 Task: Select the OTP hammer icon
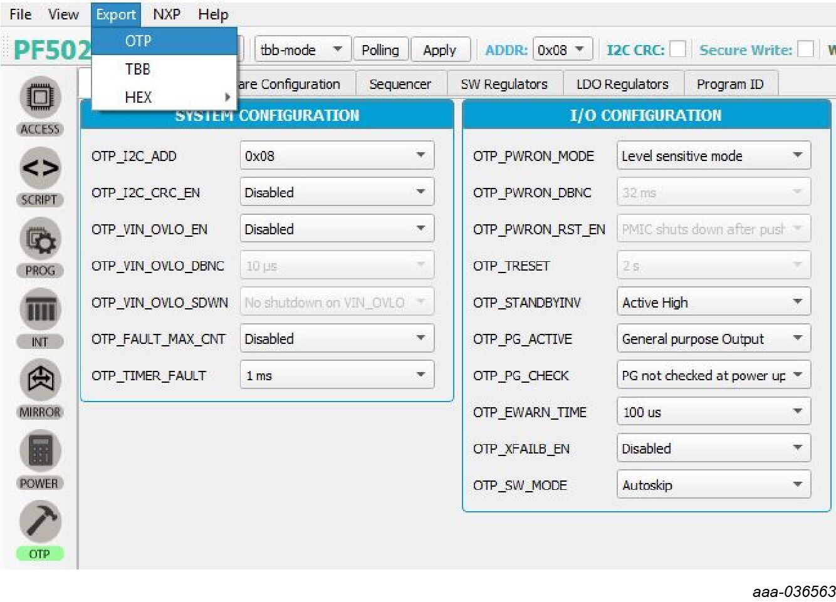coord(40,521)
